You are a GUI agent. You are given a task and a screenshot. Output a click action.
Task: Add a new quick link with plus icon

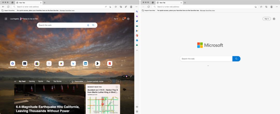pos(122,65)
